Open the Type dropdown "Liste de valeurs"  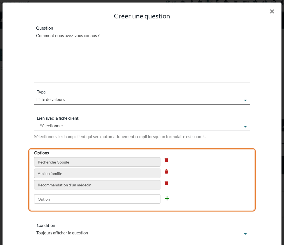pos(142,100)
